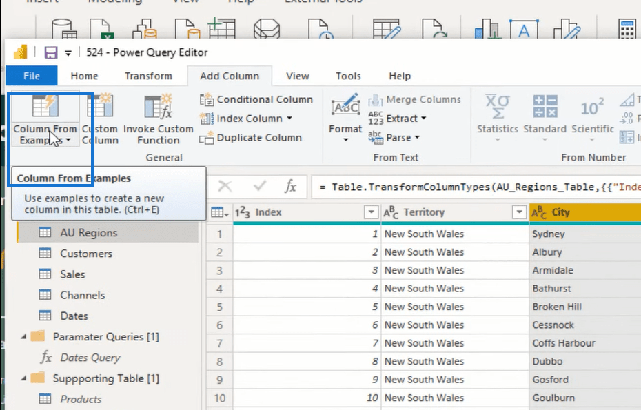The width and height of the screenshot is (641, 410).
Task: Click the Albury cell
Action: tap(585, 252)
